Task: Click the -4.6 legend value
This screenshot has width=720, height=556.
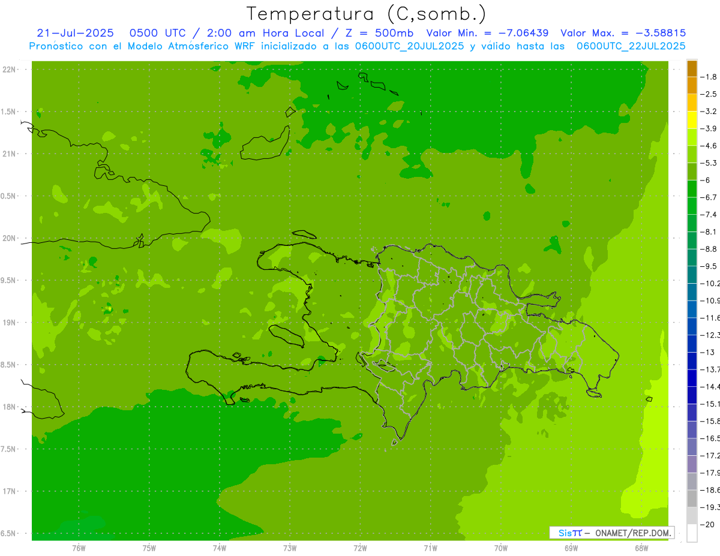Action: tap(708, 146)
